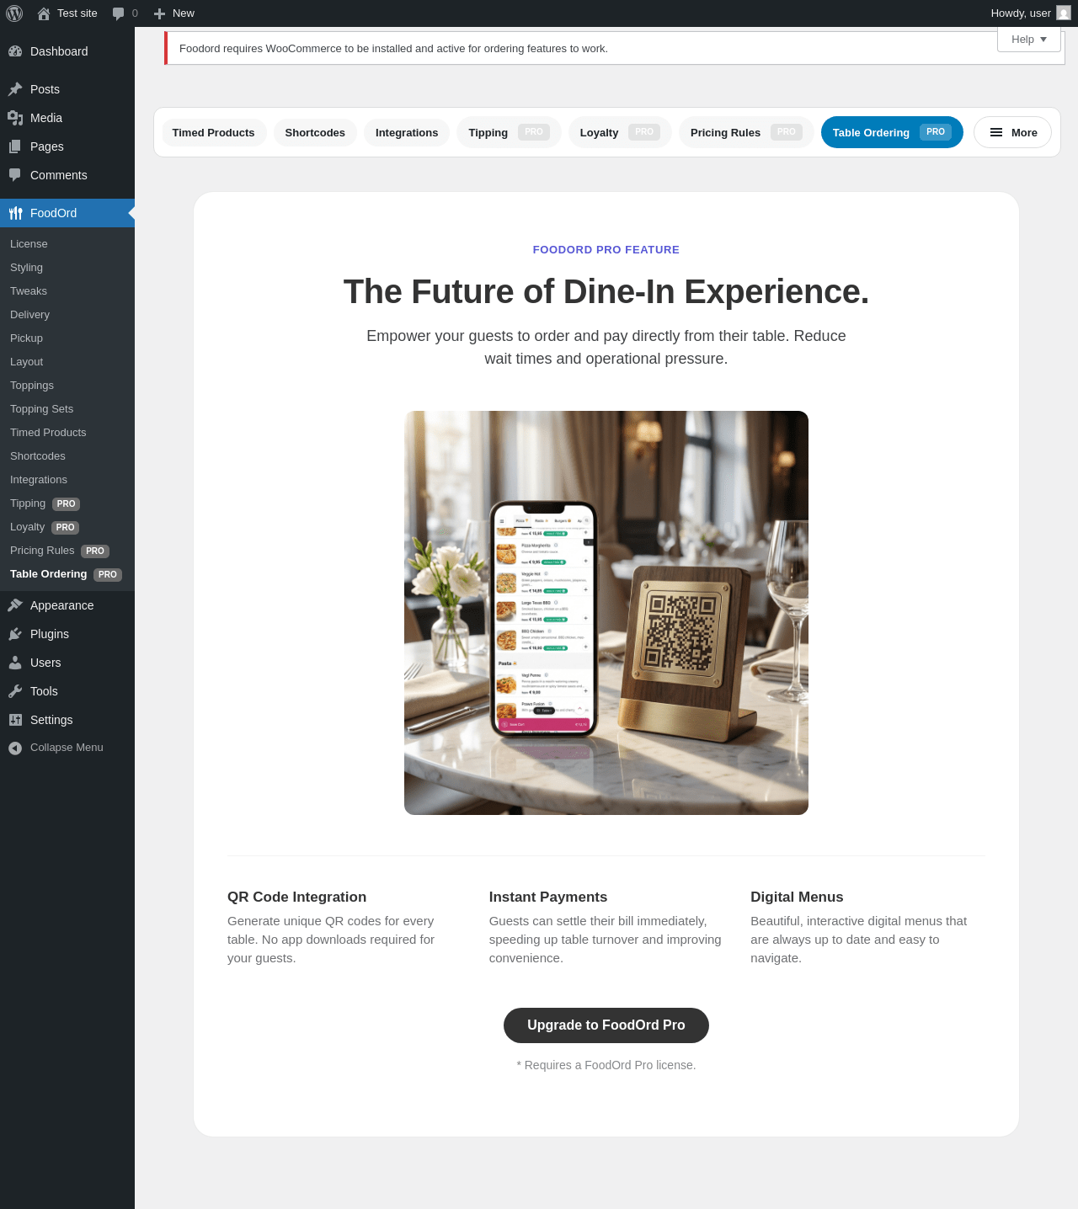Viewport: 1078px width, 1209px height.
Task: Open the Posts menu
Action: point(67,89)
